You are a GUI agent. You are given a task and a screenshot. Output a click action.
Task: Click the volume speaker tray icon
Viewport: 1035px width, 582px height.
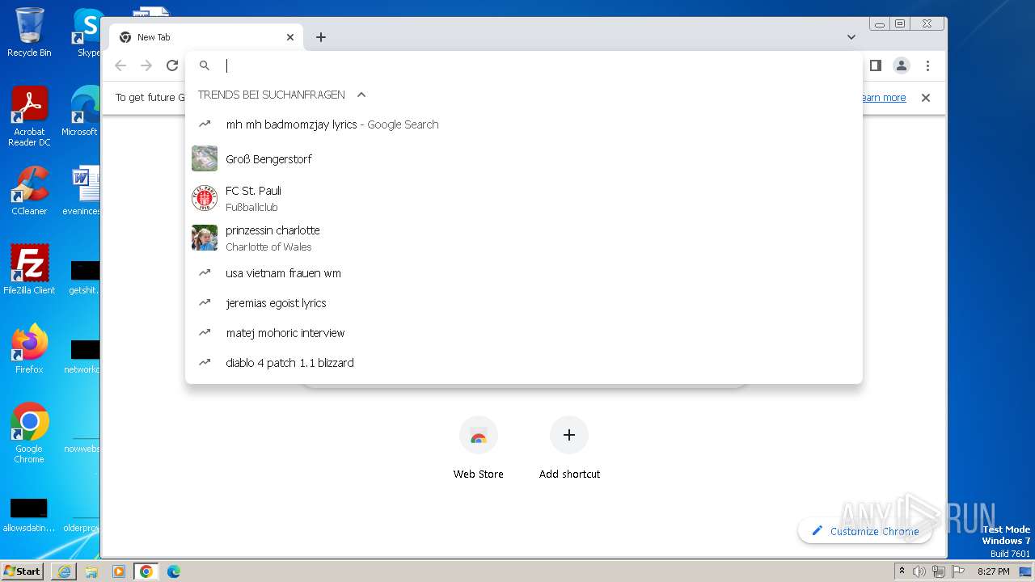click(919, 571)
